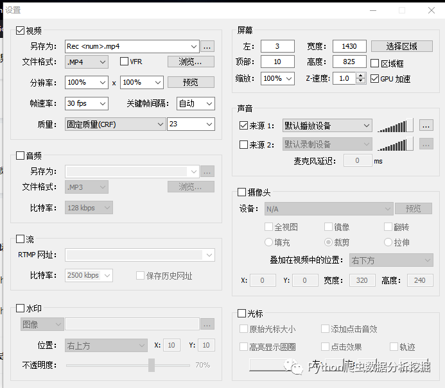Viewport: 445px width, 388px height.
Task: Open the 固定质量(CRF) quality dropdown
Action: pyautogui.click(x=115, y=124)
